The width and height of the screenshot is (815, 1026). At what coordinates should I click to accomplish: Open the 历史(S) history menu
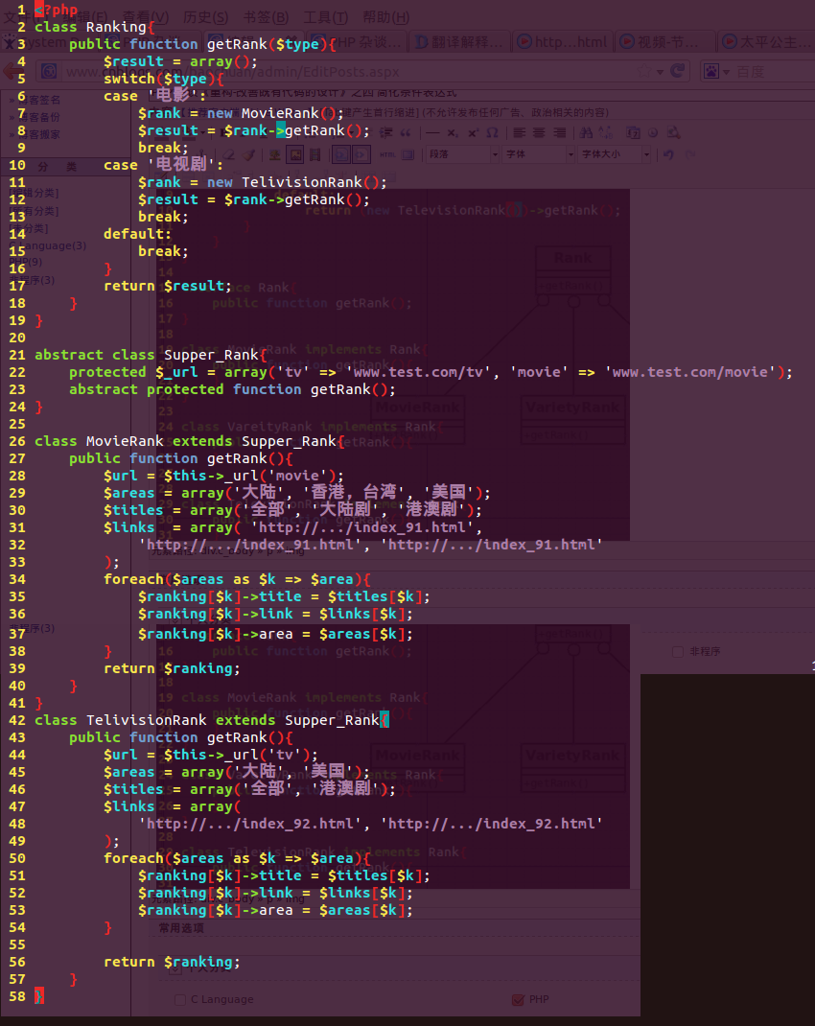pos(205,17)
